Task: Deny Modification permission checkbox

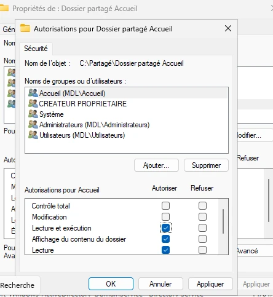Action: [x=202, y=216]
